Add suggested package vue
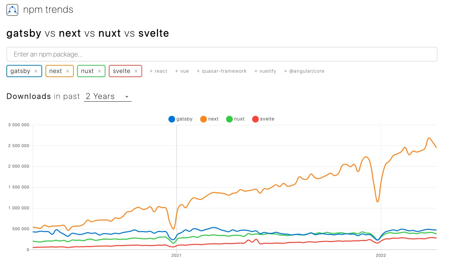 point(182,71)
